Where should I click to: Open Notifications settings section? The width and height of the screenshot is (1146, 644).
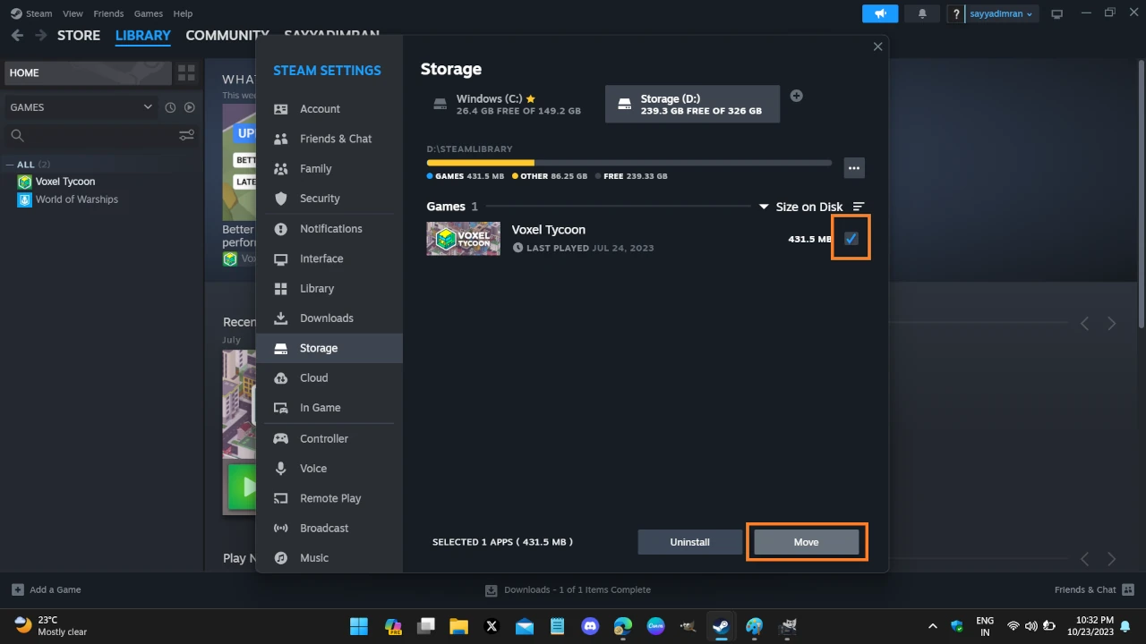click(329, 229)
